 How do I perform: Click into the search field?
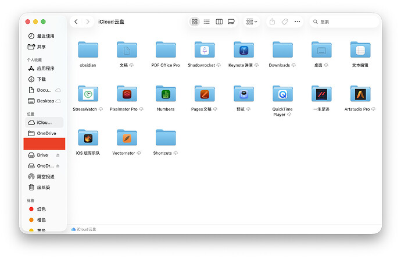point(344,22)
